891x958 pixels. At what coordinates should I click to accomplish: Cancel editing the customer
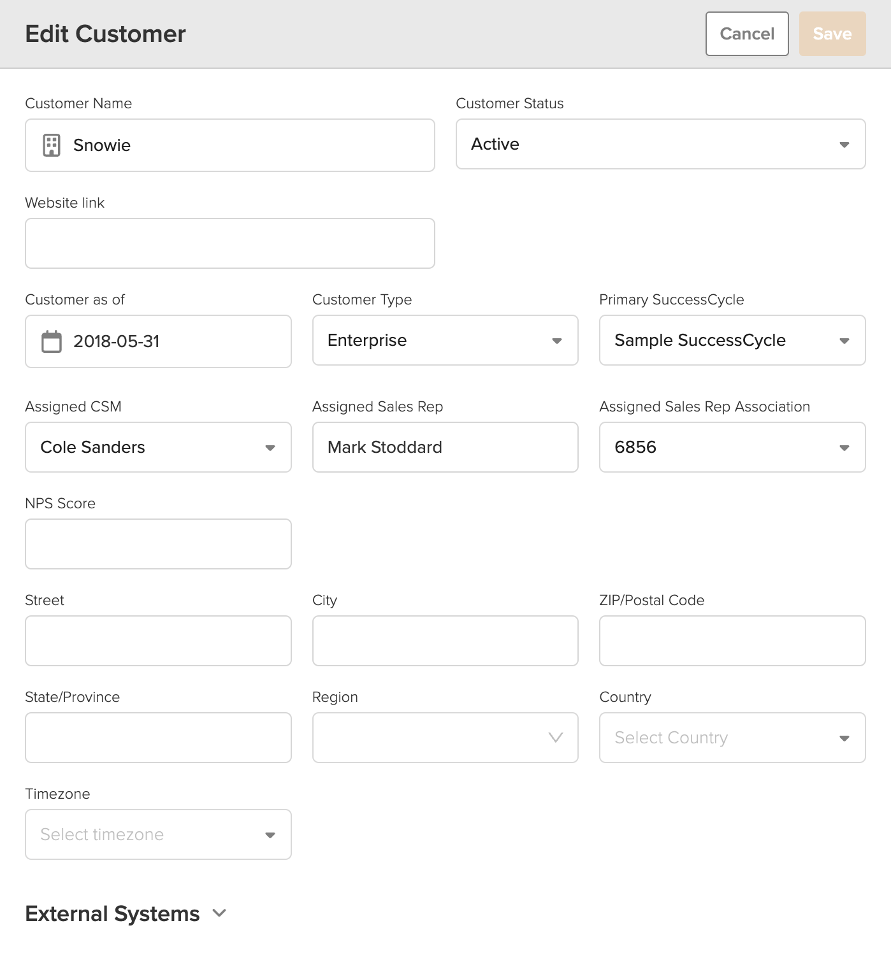click(x=747, y=34)
